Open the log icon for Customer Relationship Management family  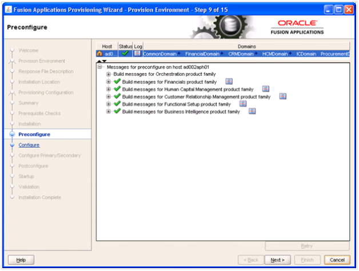tap(283, 96)
